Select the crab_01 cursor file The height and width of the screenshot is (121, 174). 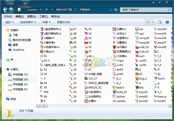click(x=144, y=47)
